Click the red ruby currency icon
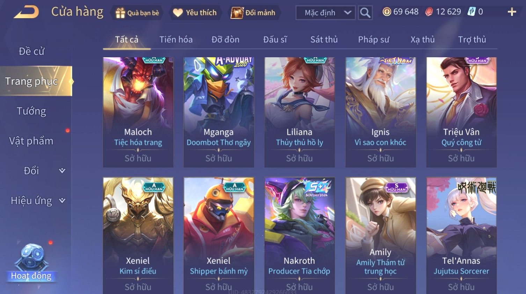This screenshot has width=526, height=294. point(429,12)
